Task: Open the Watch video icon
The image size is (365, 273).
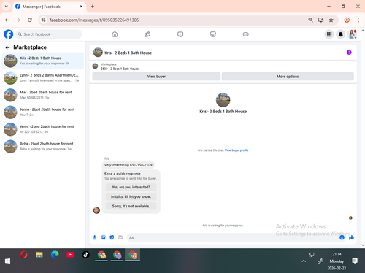Action: (x=180, y=34)
